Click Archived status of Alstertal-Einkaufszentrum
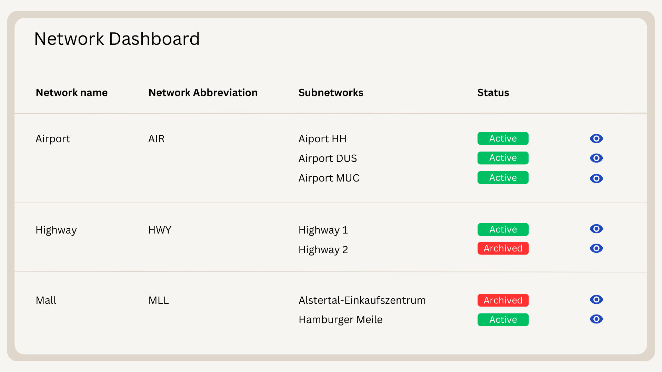This screenshot has width=662, height=372. point(503,300)
